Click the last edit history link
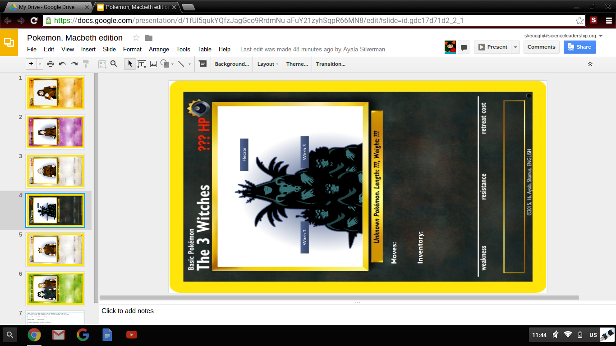This screenshot has height=346, width=616. pyautogui.click(x=313, y=50)
